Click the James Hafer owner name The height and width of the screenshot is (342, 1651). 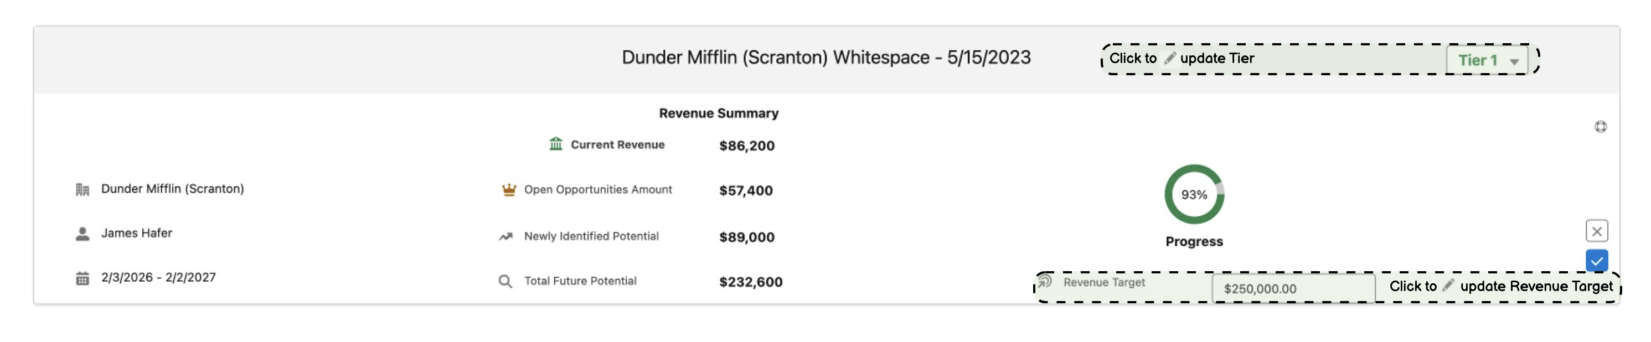[x=137, y=233]
